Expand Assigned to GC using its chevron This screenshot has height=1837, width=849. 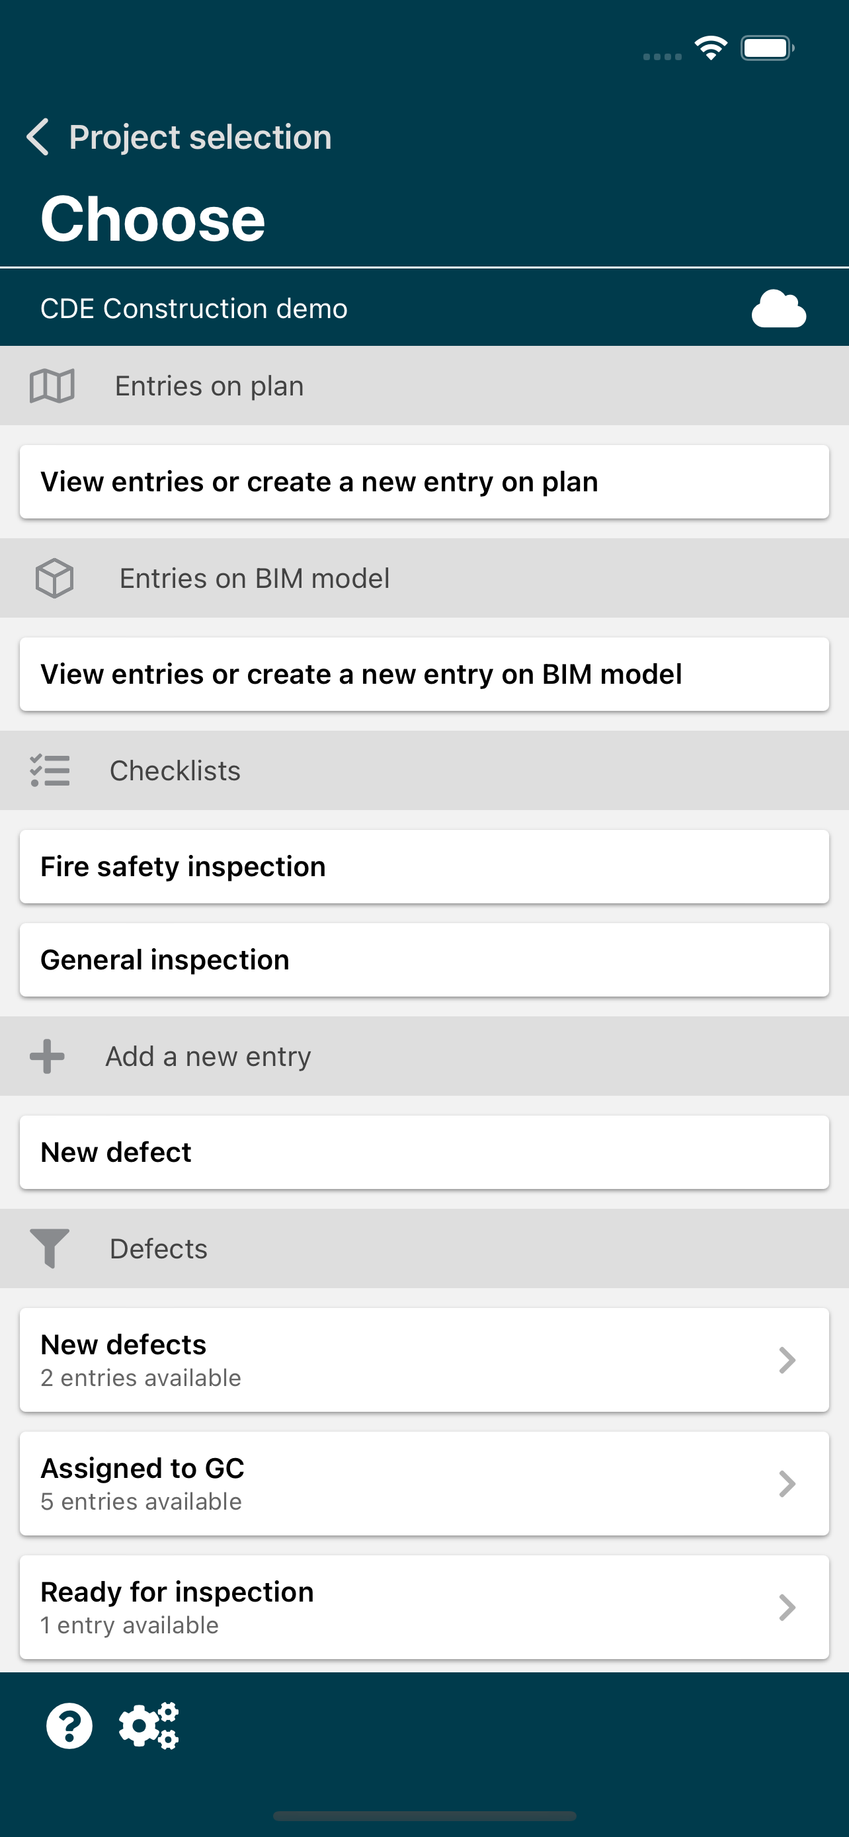[x=787, y=1484]
